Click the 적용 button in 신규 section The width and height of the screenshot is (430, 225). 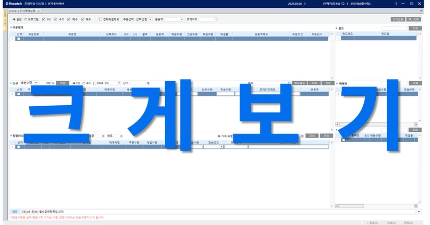[x=63, y=83]
